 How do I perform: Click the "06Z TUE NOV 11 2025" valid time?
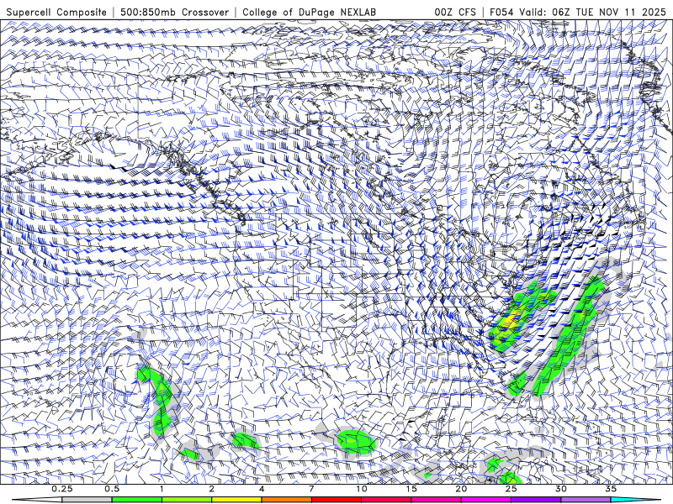(610, 12)
